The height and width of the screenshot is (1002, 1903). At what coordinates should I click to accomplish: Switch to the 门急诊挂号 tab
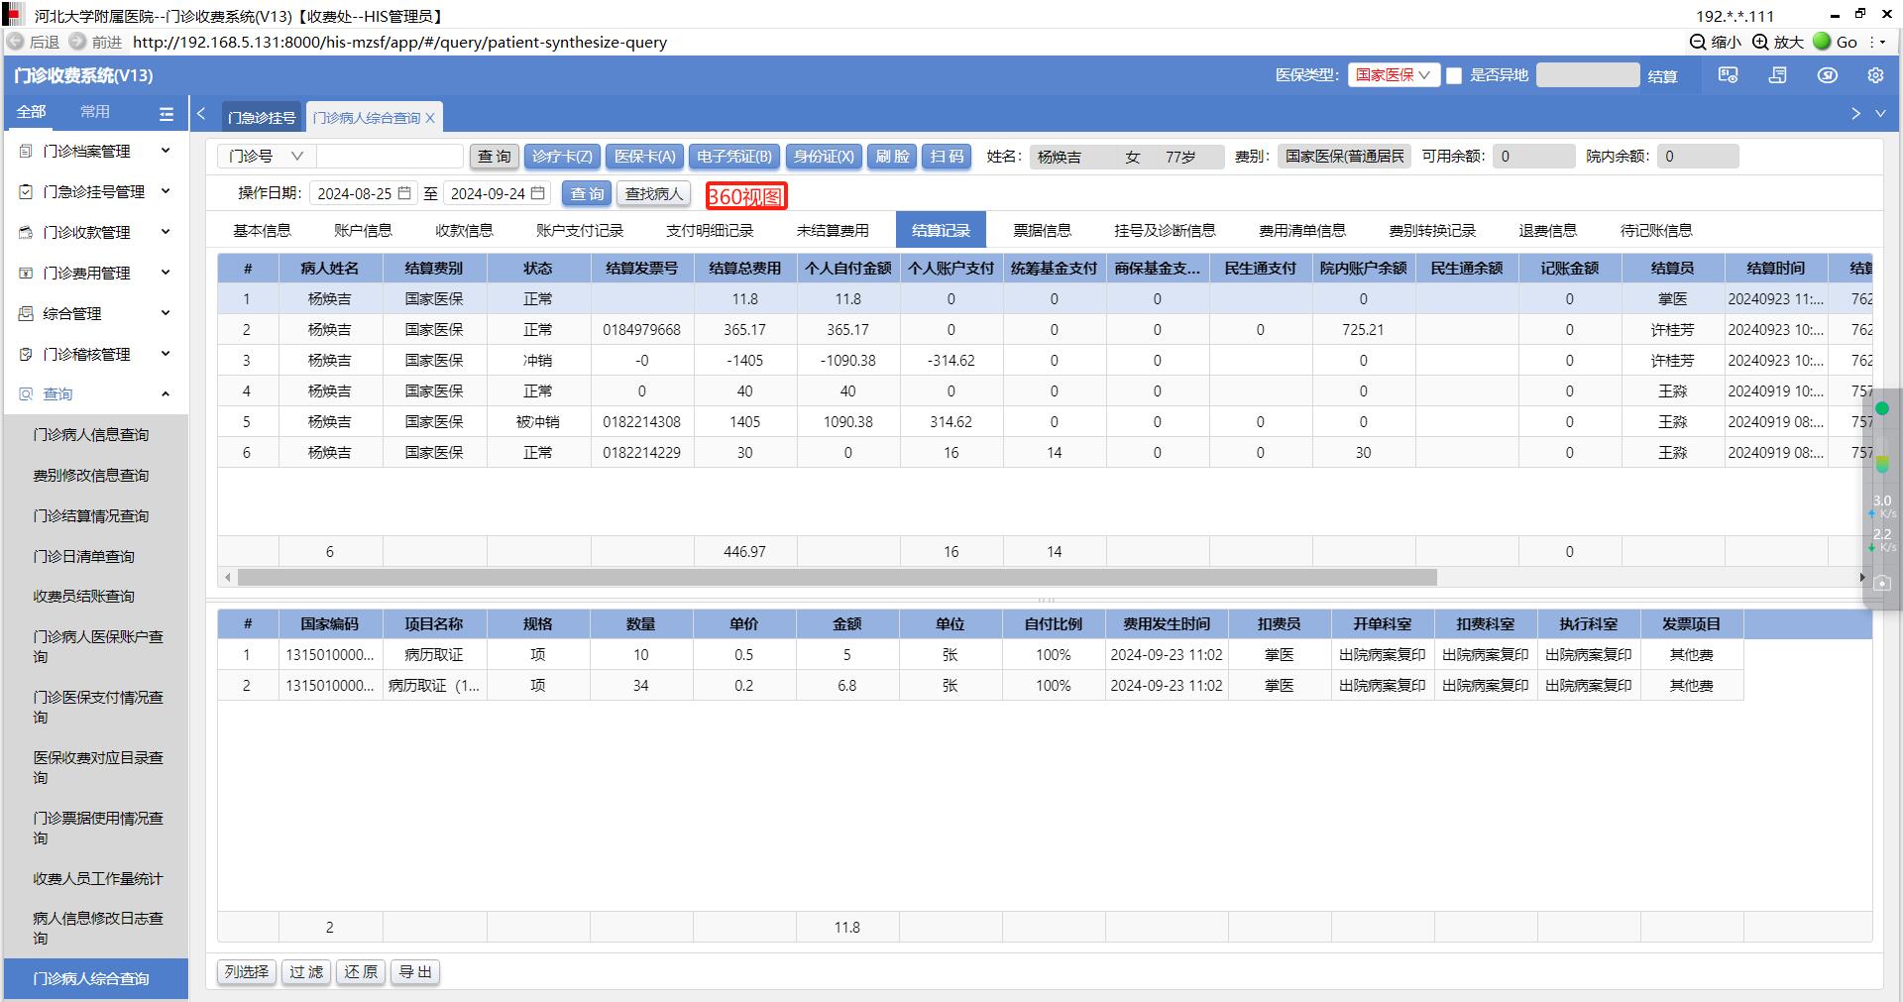[262, 118]
